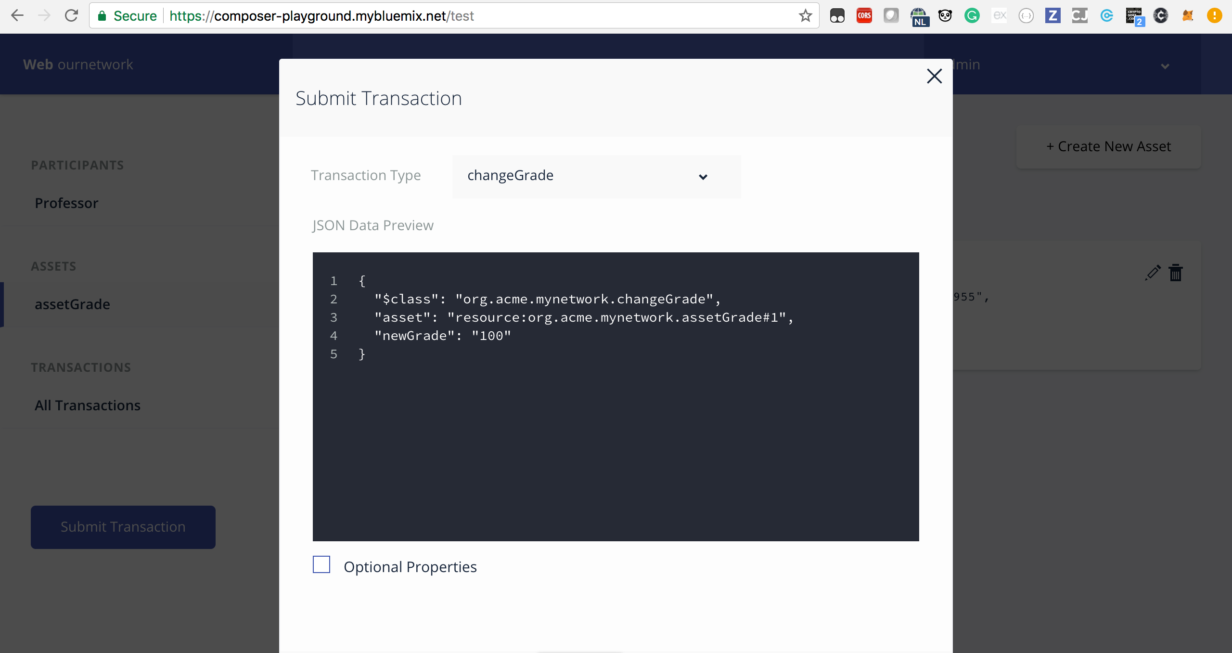Click the Create New Asset button
The width and height of the screenshot is (1232, 653).
click(x=1108, y=146)
